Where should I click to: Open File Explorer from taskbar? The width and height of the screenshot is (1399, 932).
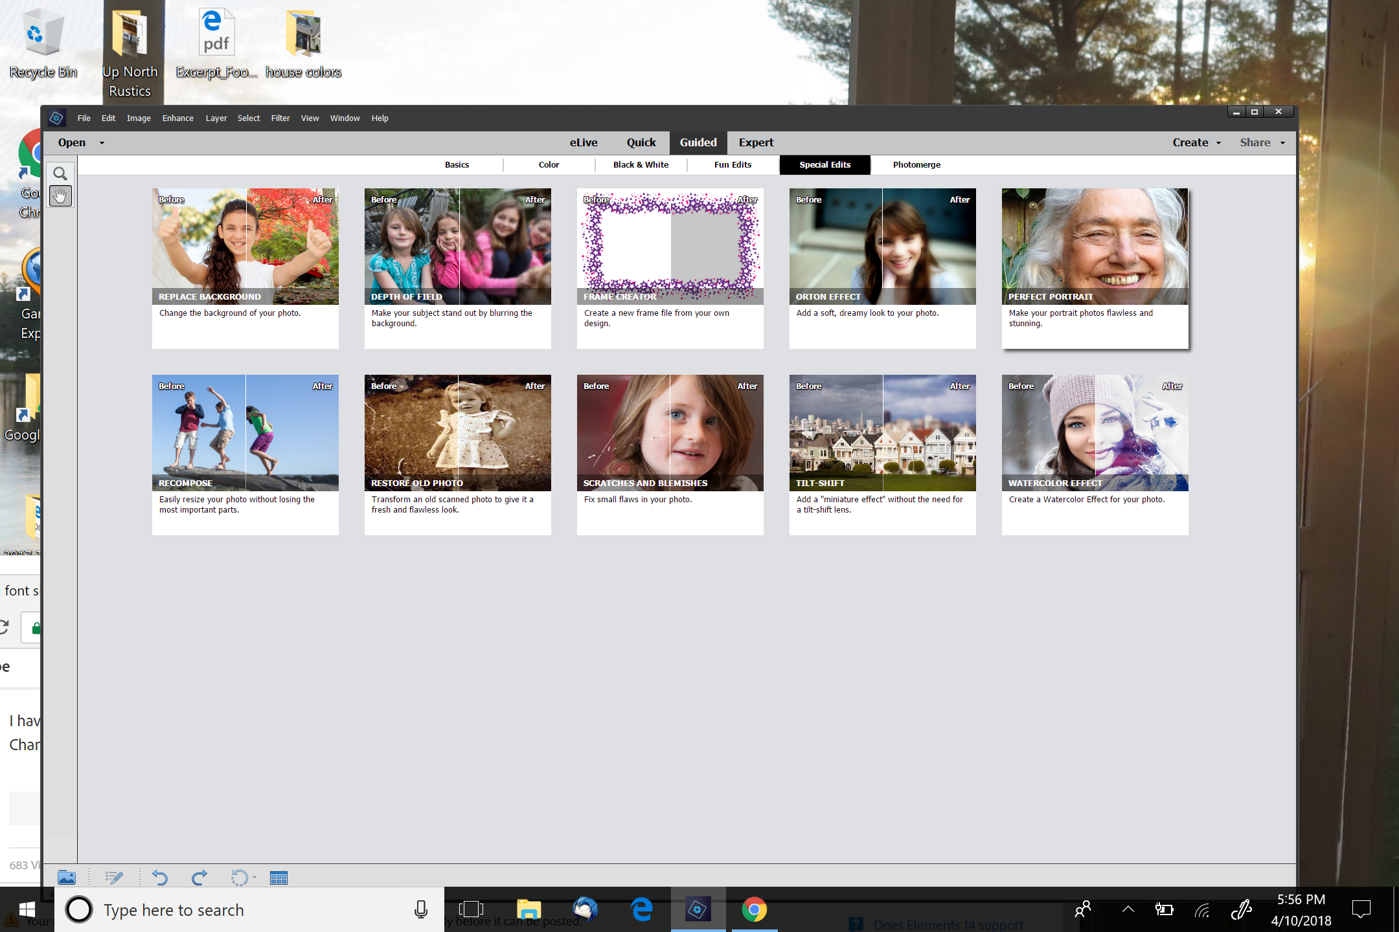529,909
